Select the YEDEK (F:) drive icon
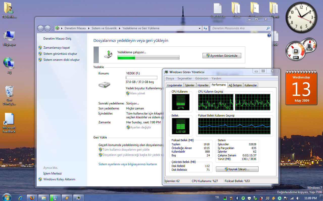323x201 pixels. click(x=104, y=85)
